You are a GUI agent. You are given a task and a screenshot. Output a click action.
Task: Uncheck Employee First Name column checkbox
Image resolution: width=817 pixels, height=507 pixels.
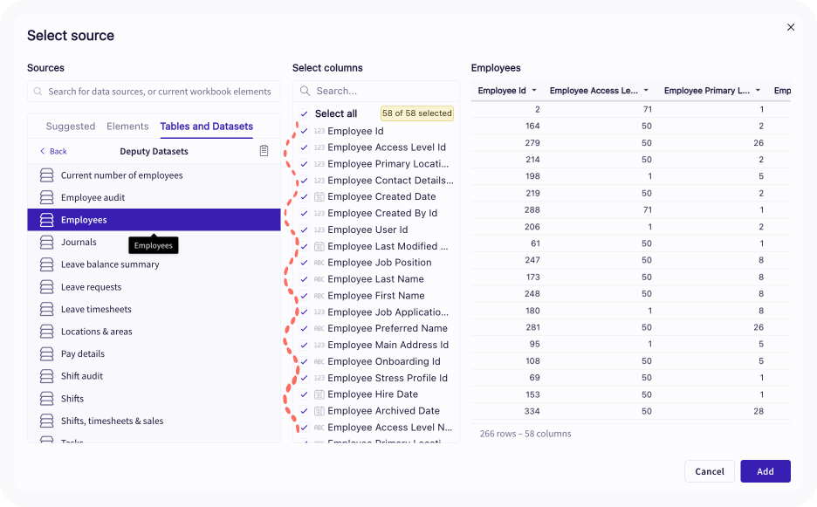tap(305, 296)
